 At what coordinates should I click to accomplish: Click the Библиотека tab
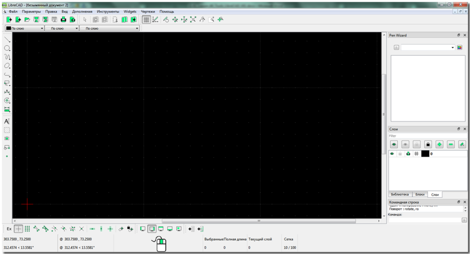[400, 194]
